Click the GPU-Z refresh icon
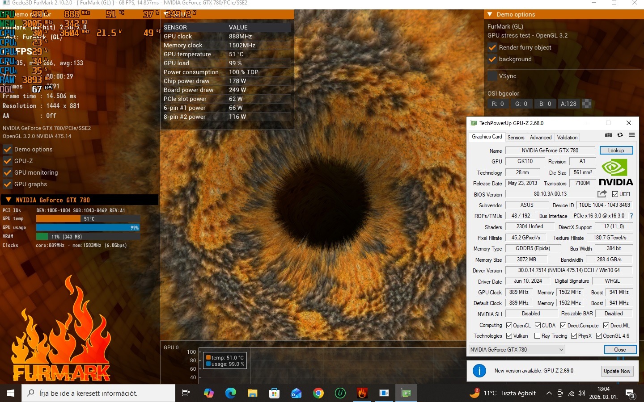Screen dimensions: 644x402 click(620, 135)
